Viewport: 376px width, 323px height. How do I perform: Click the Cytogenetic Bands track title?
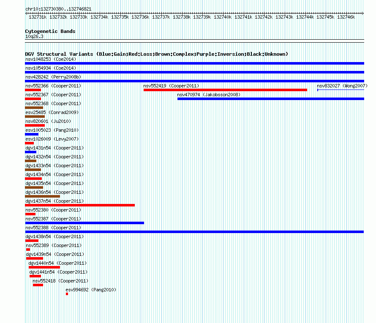pos(50,31)
